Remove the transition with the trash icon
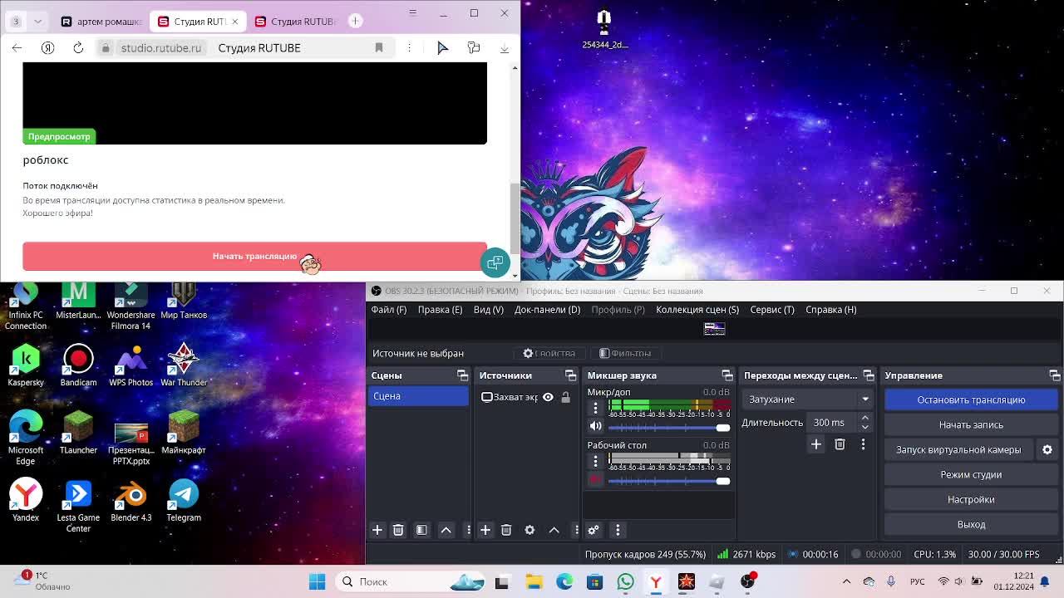The height and width of the screenshot is (598, 1064). click(840, 444)
